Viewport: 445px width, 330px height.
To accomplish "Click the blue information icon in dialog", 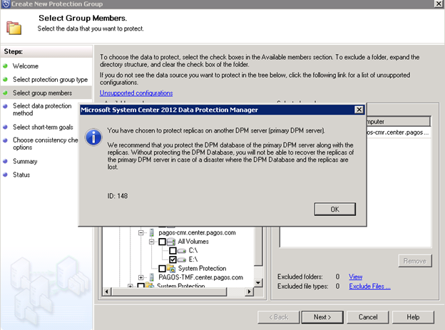I will point(93,138).
